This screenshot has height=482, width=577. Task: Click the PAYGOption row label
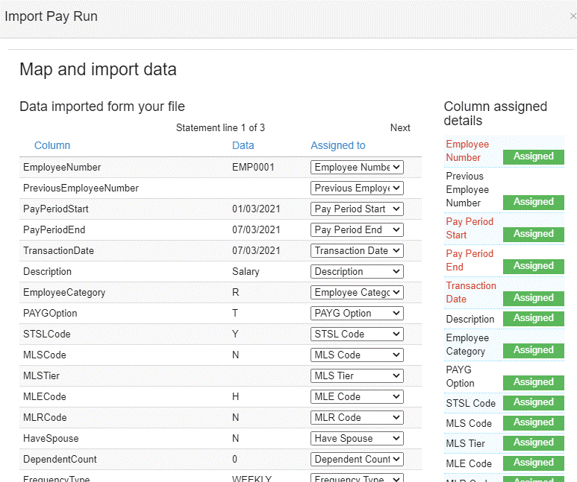coord(50,314)
